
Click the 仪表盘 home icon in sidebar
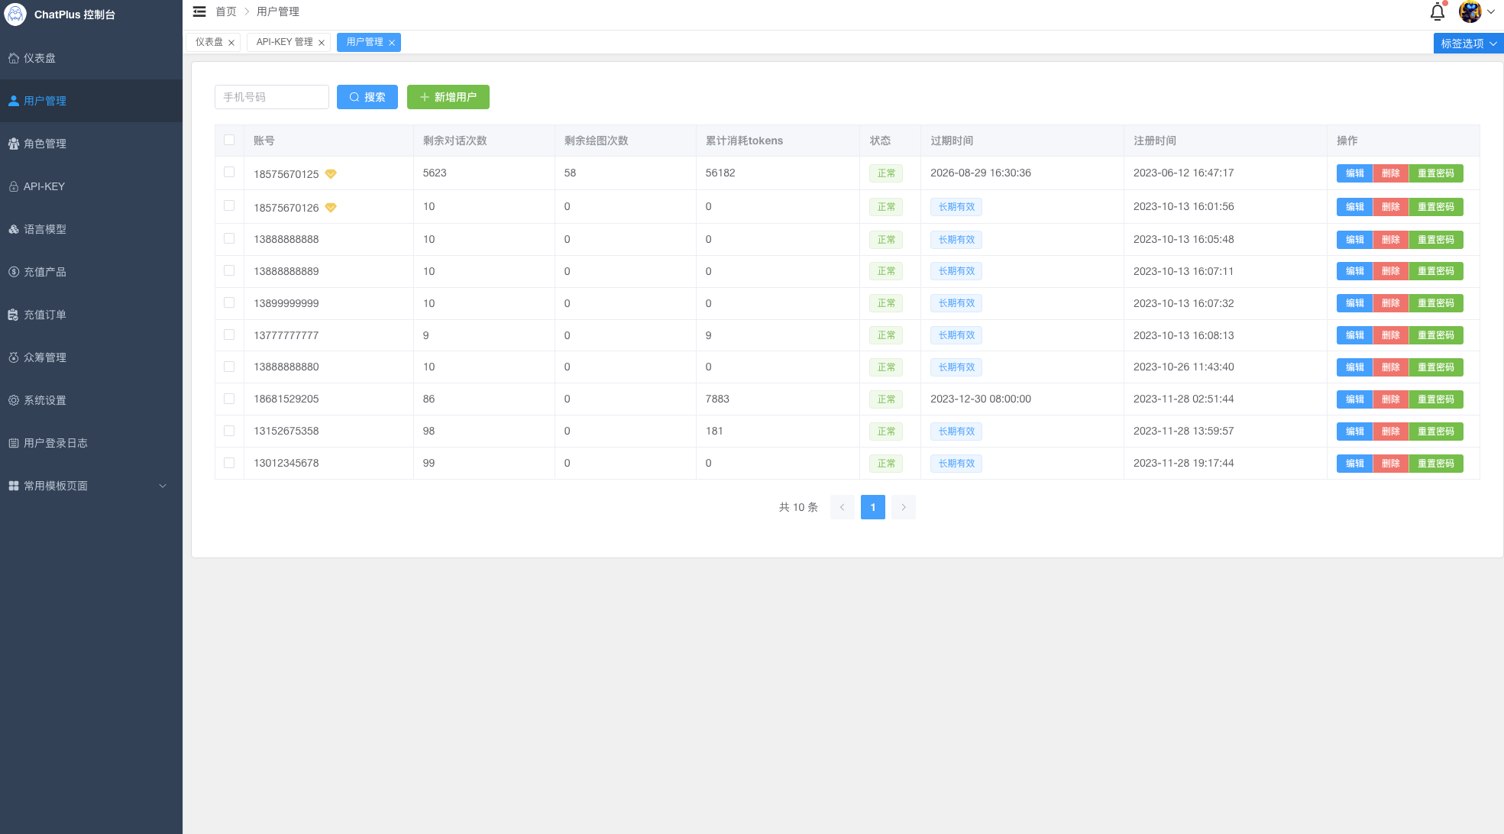pyautogui.click(x=14, y=58)
